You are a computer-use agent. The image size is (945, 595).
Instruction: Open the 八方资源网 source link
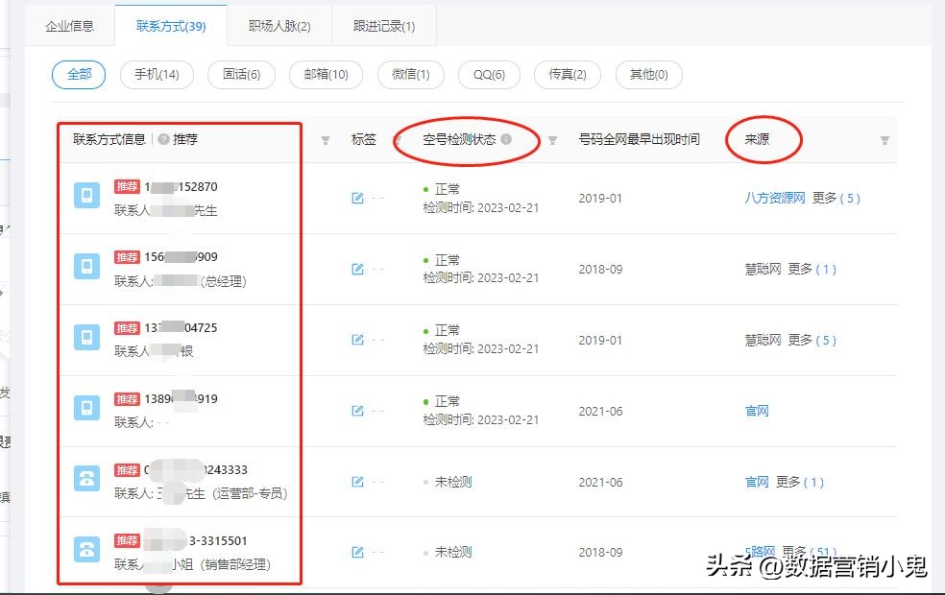coord(775,198)
